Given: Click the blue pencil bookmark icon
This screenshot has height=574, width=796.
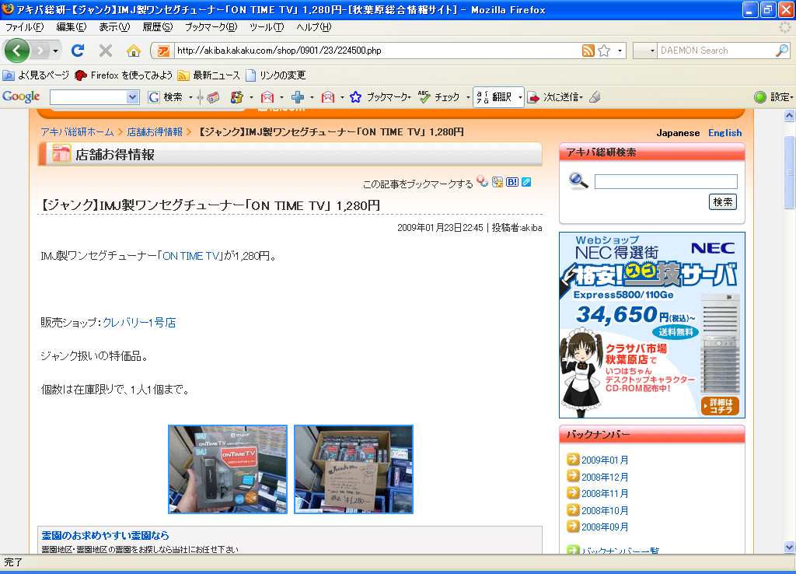Looking at the screenshot, I should click(526, 182).
